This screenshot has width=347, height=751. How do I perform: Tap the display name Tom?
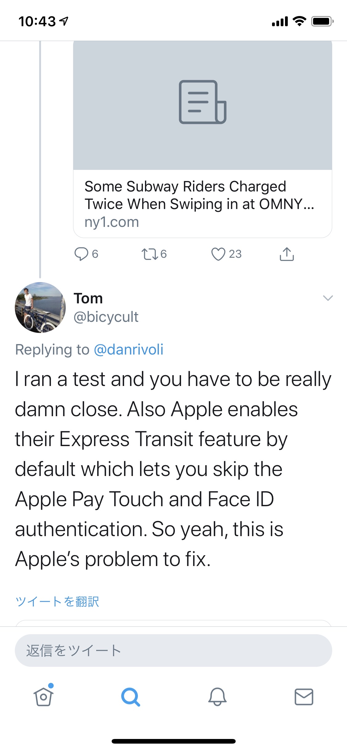coord(88,298)
